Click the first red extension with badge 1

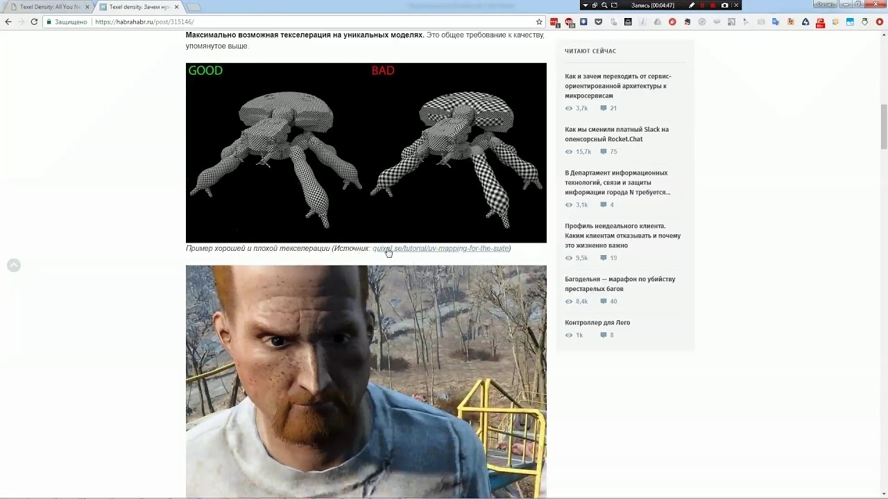(554, 22)
